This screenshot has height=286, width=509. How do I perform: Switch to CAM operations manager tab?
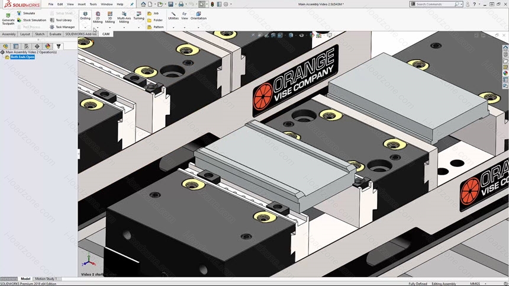point(59,46)
